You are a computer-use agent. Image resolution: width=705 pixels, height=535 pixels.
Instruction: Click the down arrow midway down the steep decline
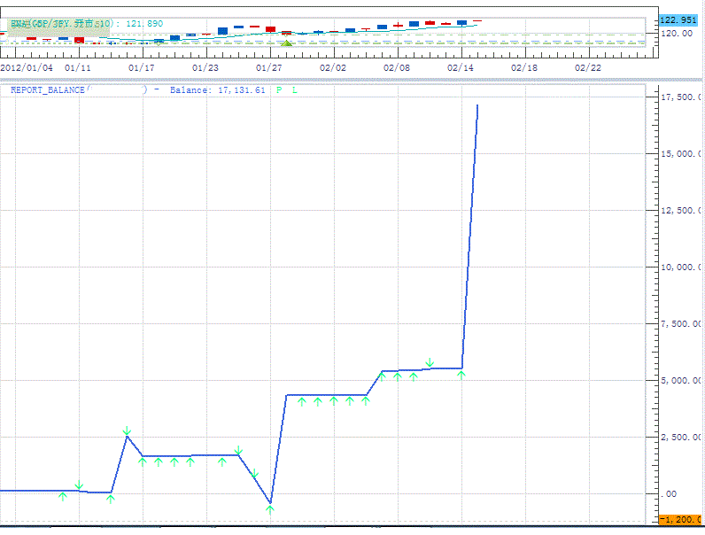[253, 474]
